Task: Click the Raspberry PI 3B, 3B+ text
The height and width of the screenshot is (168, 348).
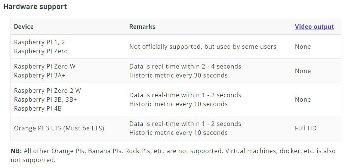Action: (45, 99)
